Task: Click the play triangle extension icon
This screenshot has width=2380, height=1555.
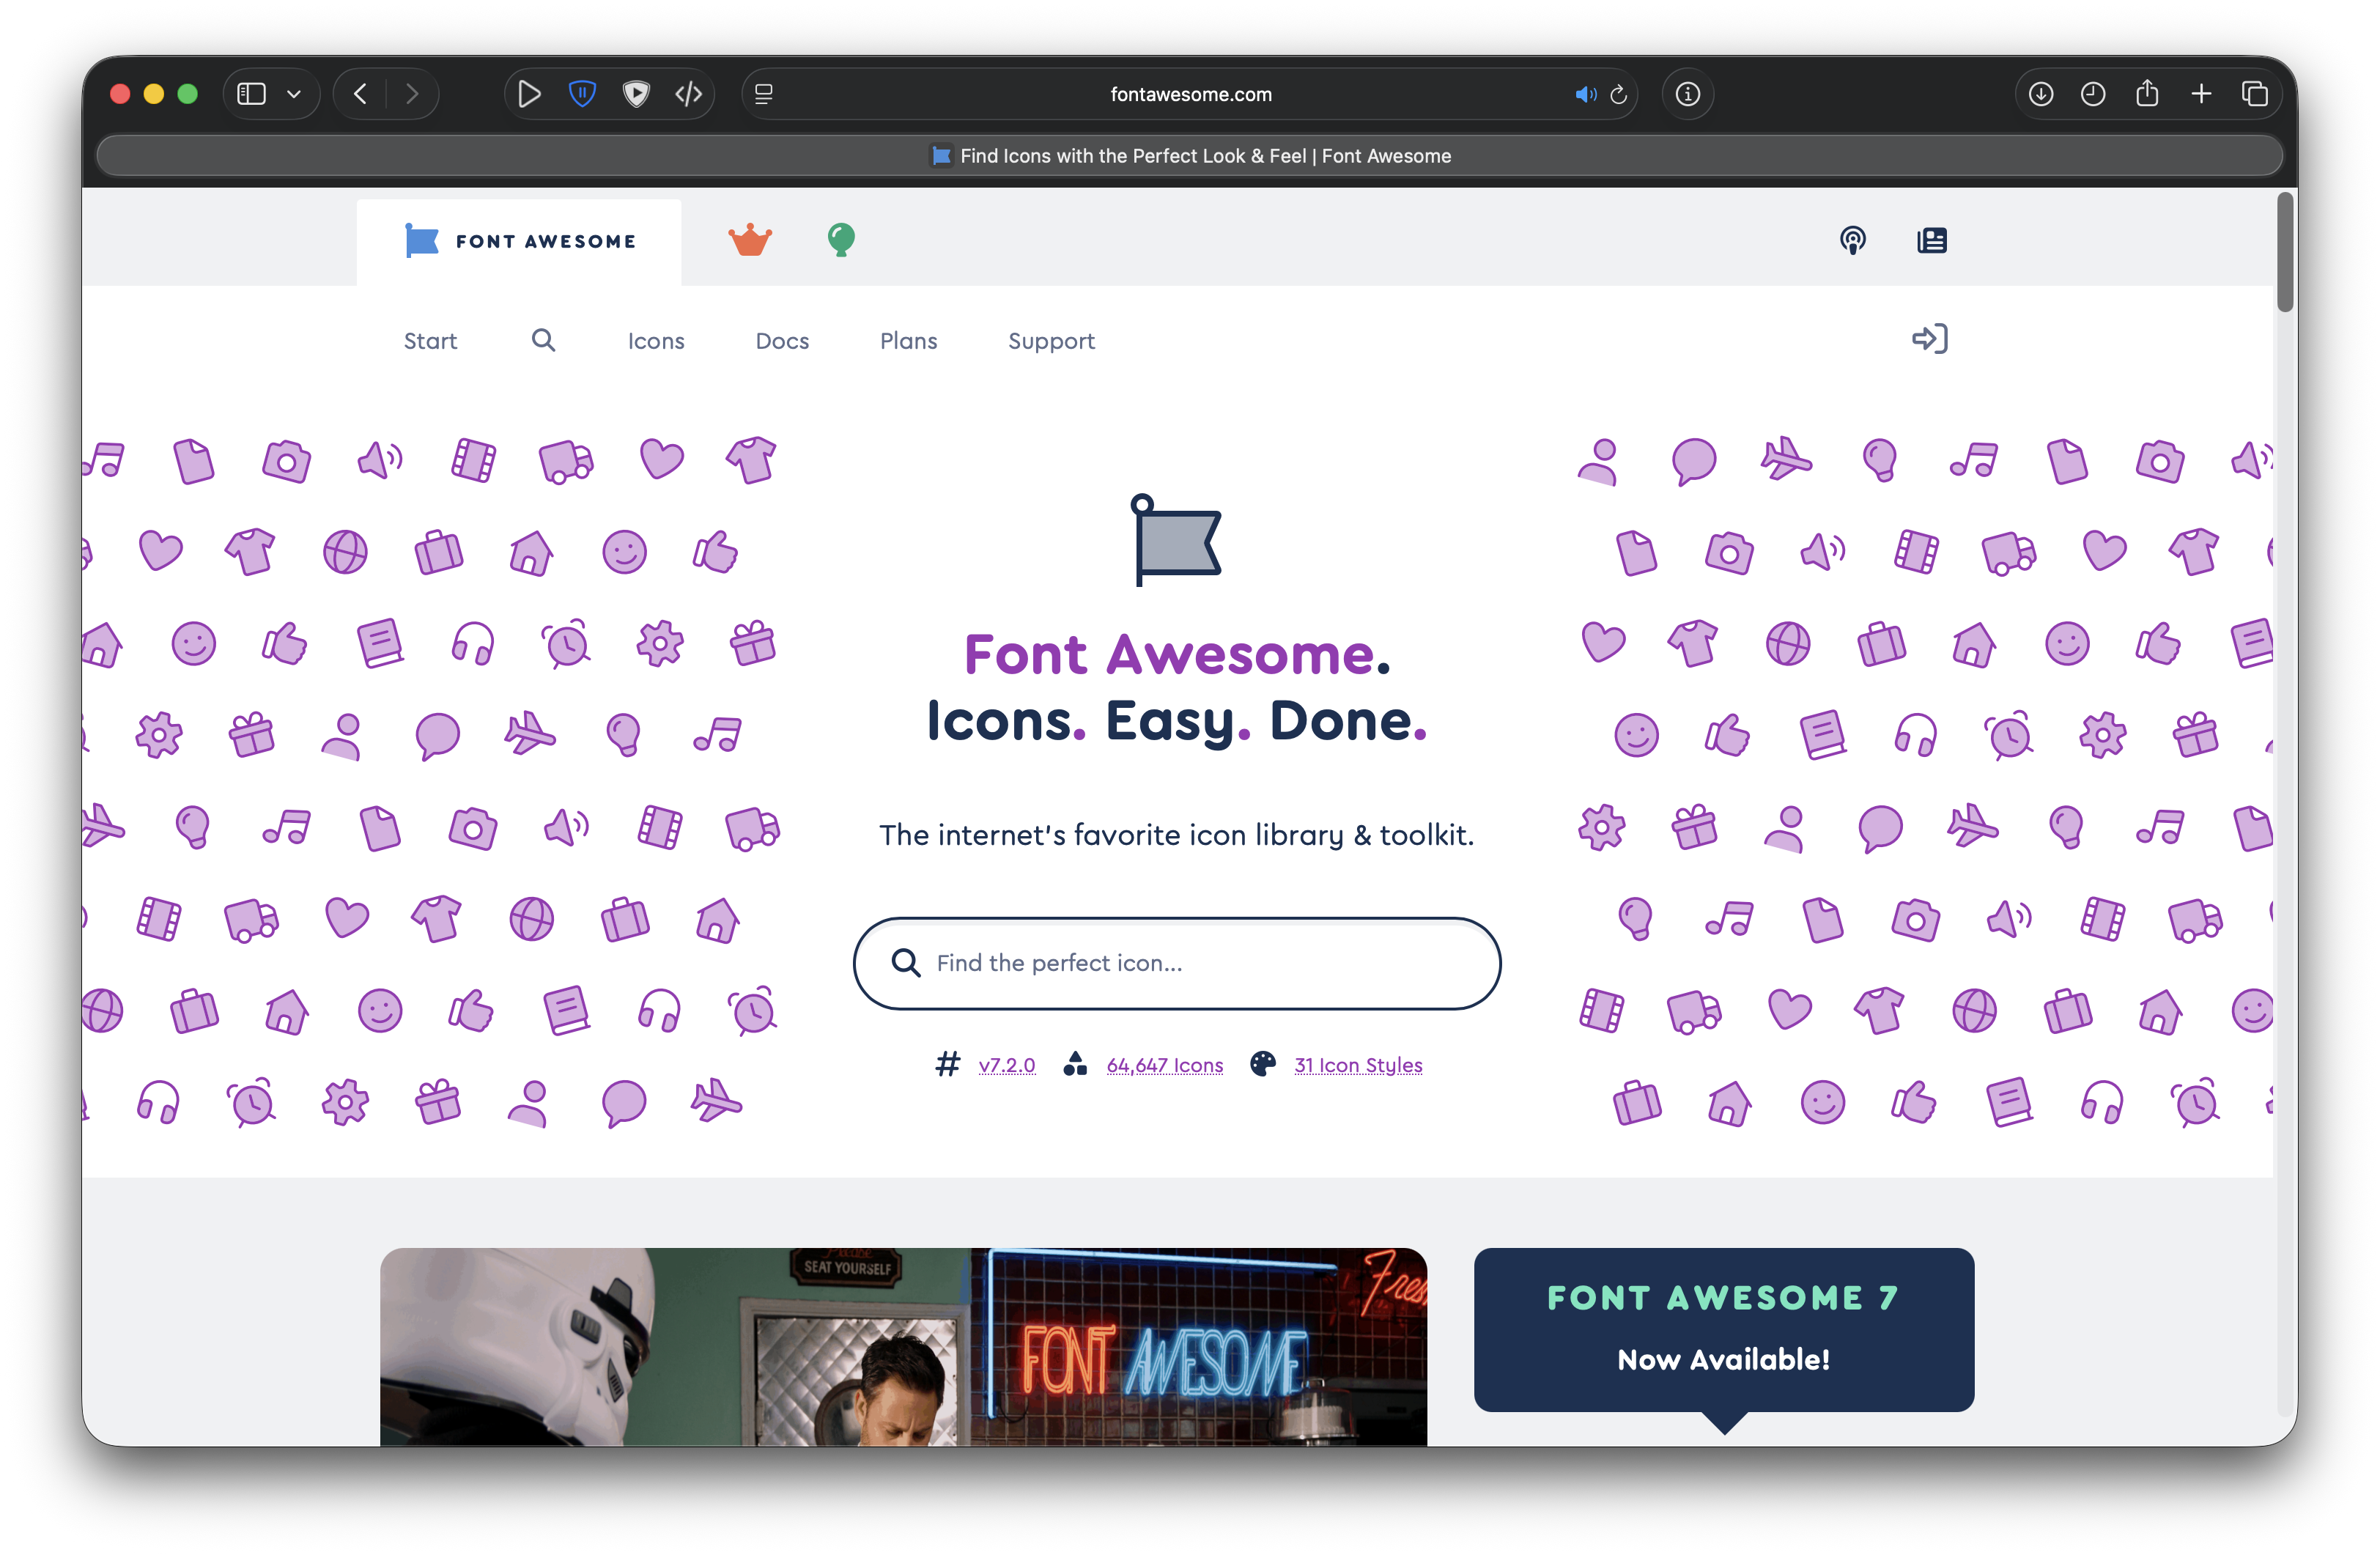Action: tap(529, 94)
